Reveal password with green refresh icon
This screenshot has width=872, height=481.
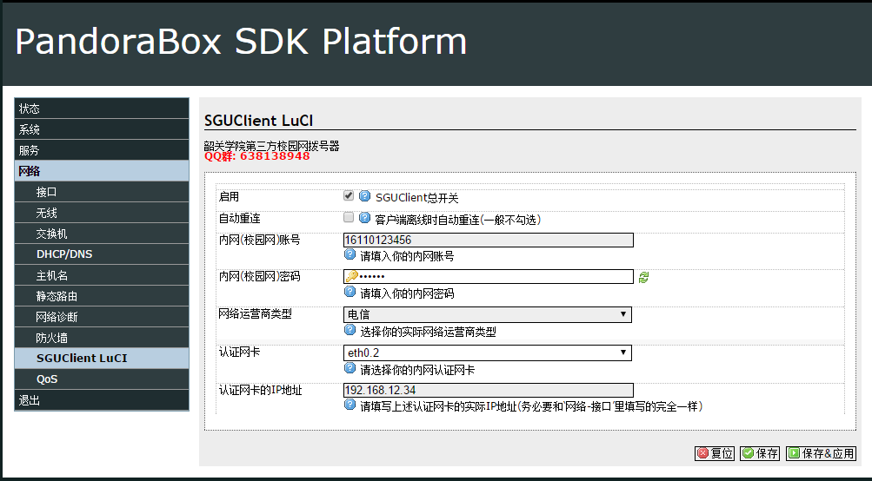click(x=643, y=277)
